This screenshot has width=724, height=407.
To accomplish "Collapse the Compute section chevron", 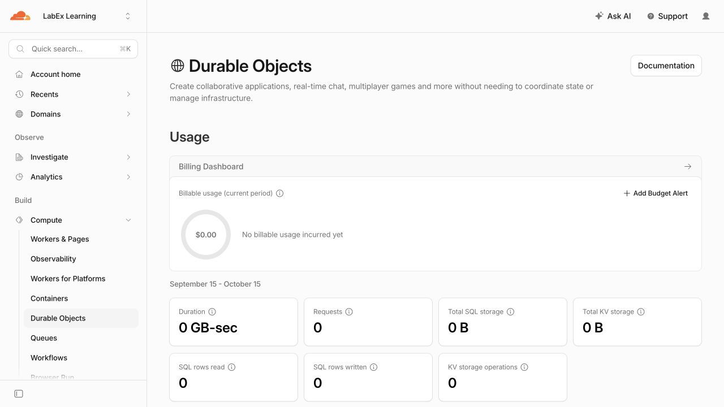I will tap(128, 220).
